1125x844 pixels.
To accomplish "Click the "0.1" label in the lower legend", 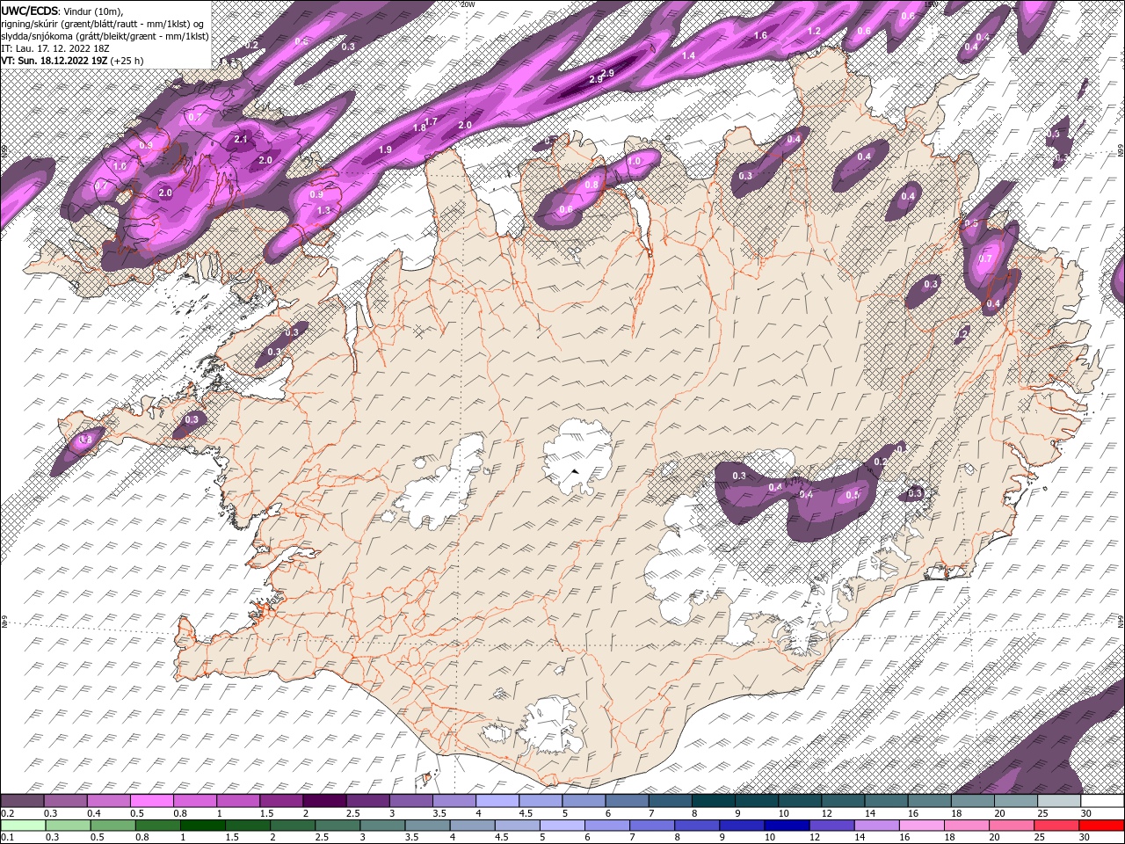I will tap(6, 837).
